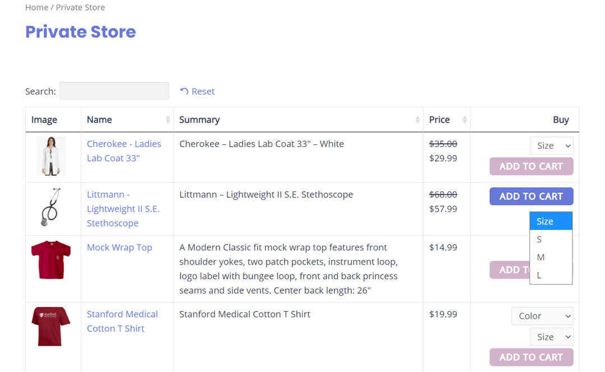Click the summary "Cherokee – Ladies Lab Coat 33" – White"
This screenshot has width=605, height=372.
click(262, 144)
